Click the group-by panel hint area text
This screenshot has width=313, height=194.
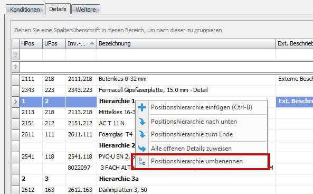118,30
